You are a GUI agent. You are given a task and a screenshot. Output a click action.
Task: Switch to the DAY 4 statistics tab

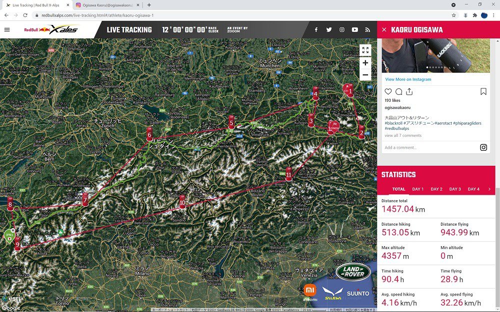tap(473, 189)
